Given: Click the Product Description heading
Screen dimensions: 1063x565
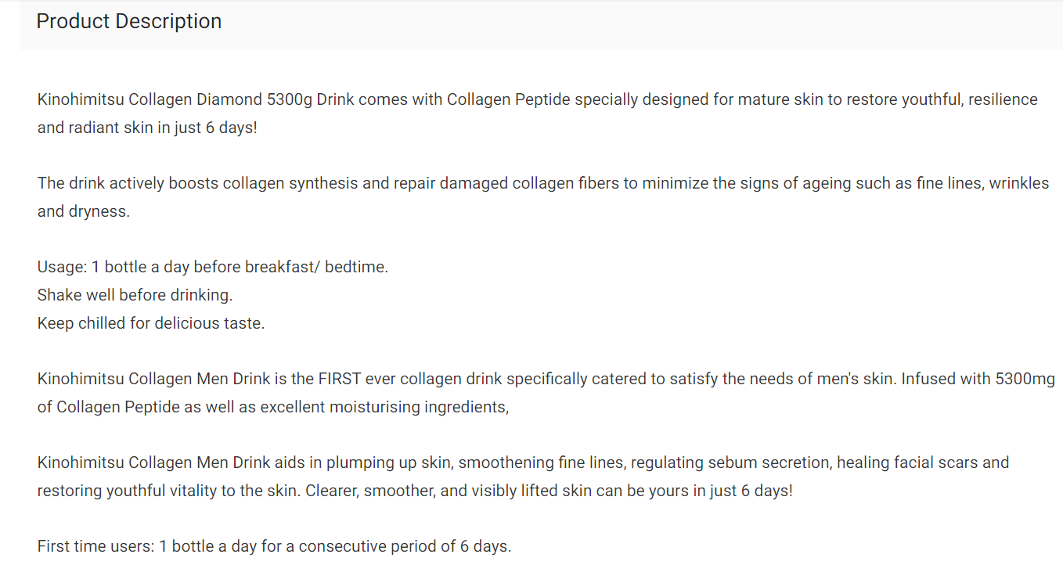Looking at the screenshot, I should tap(129, 21).
